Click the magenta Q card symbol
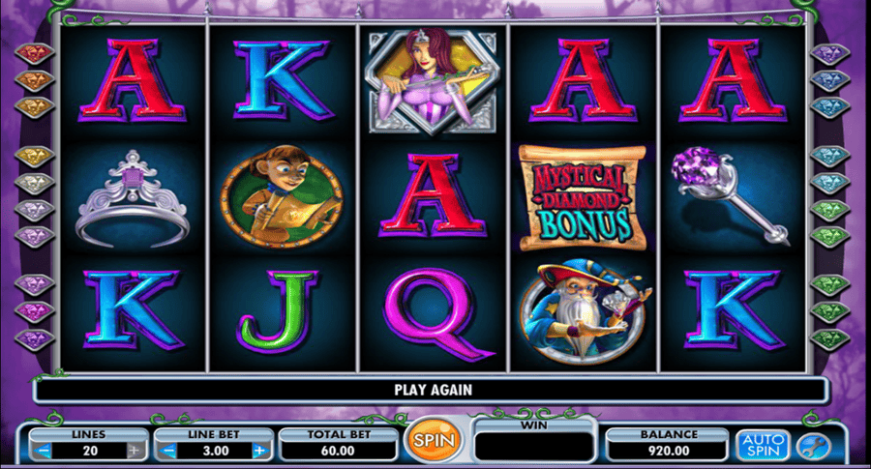The image size is (871, 469). coord(435,314)
